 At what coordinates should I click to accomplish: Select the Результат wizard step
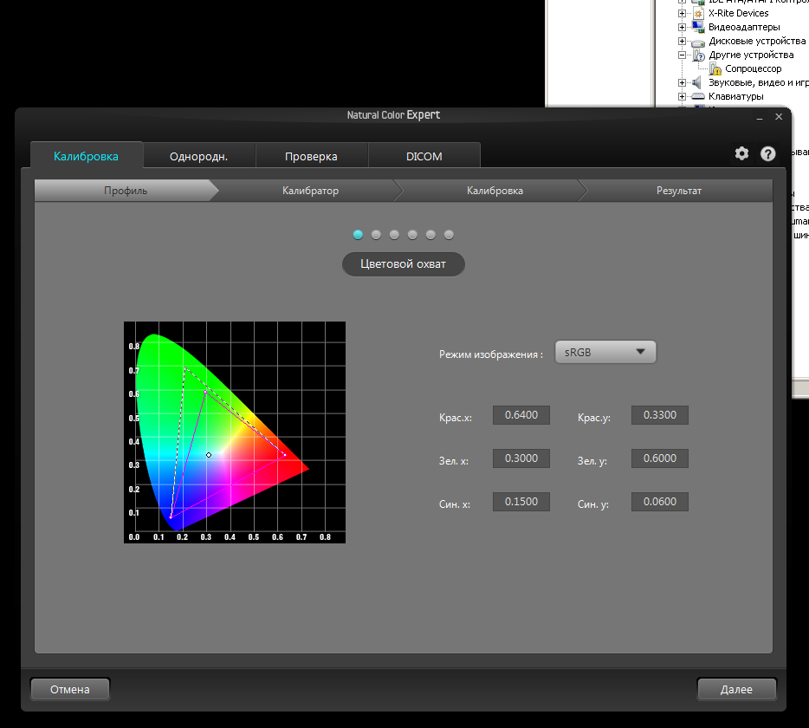pyautogui.click(x=679, y=191)
